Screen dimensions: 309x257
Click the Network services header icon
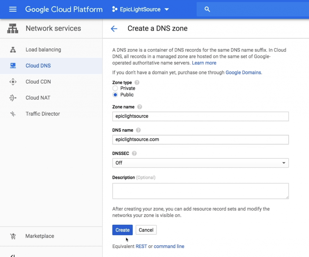tap(13, 28)
